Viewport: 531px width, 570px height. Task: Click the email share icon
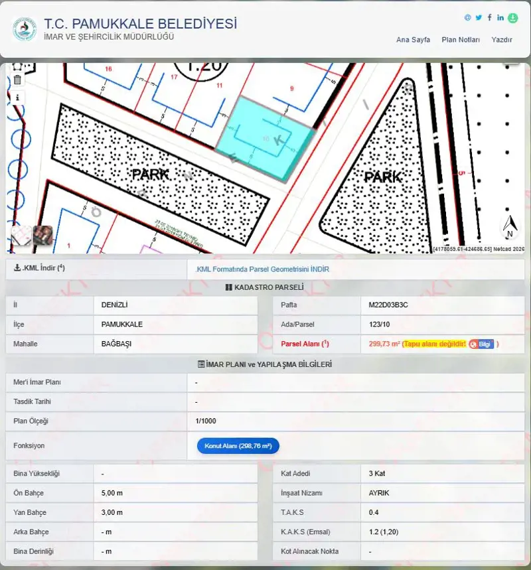(x=468, y=17)
